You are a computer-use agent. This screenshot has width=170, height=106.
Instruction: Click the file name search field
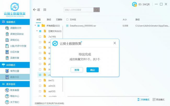[79, 10]
